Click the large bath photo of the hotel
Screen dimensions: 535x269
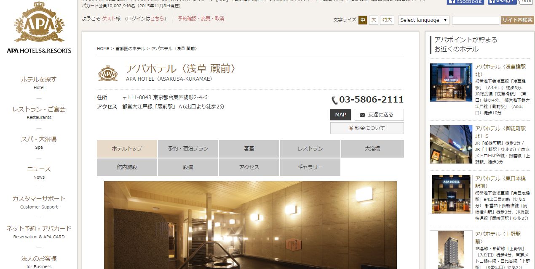point(250,225)
